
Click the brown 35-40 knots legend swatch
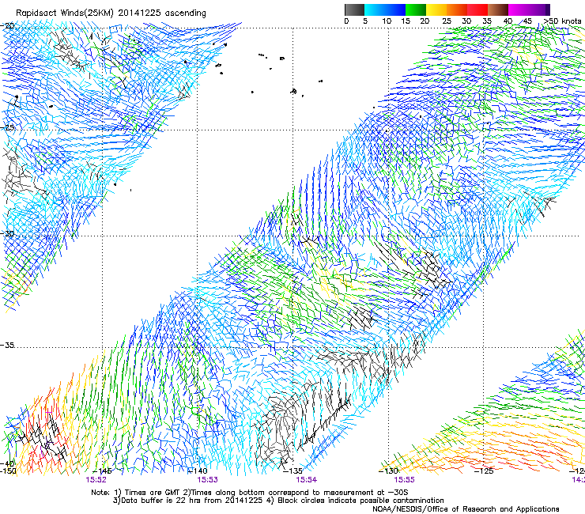[498, 9]
